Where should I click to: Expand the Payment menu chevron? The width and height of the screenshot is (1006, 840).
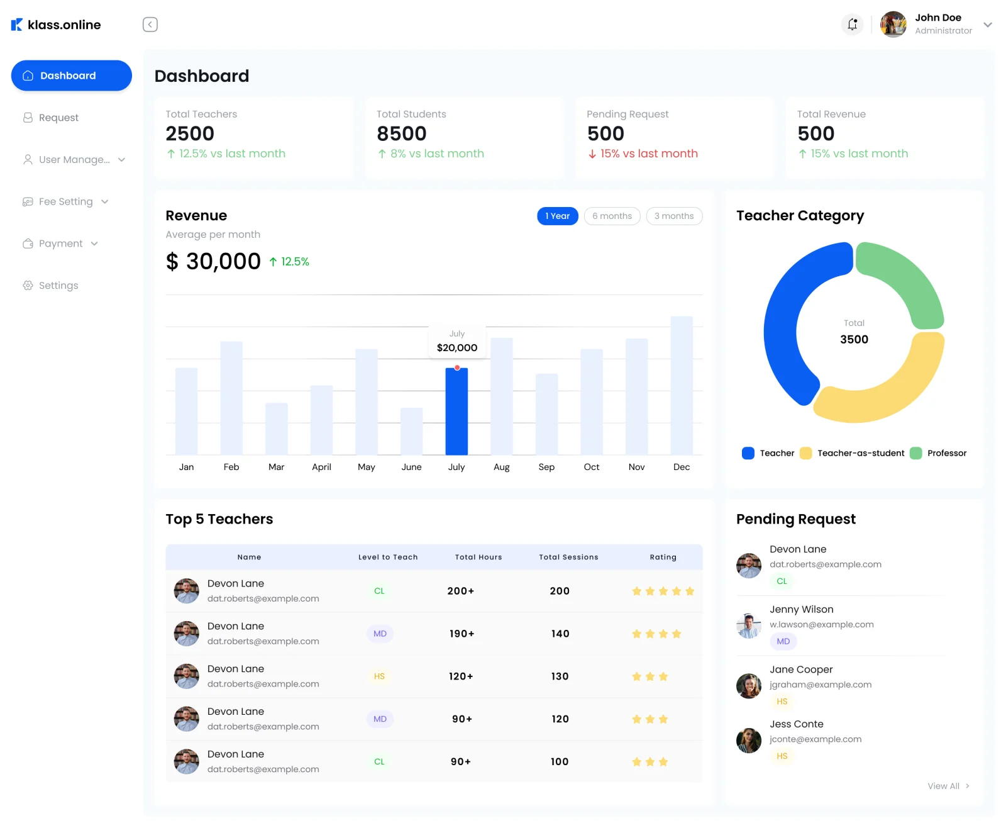[94, 244]
